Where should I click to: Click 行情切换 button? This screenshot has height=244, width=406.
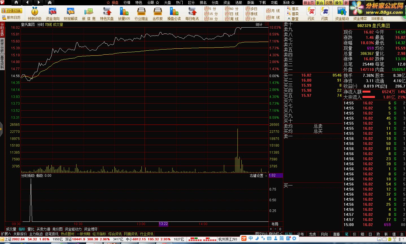click(x=12, y=11)
